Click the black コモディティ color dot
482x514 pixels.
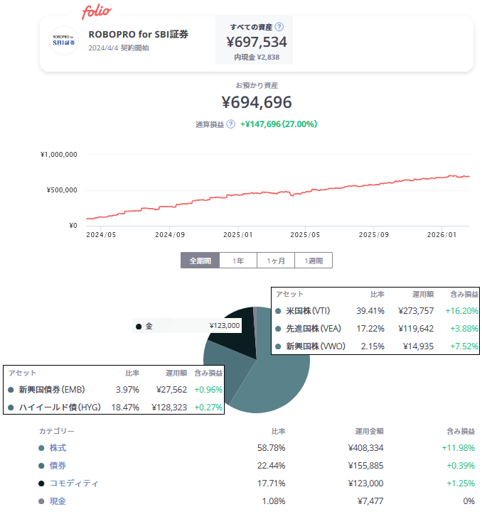[41, 483]
